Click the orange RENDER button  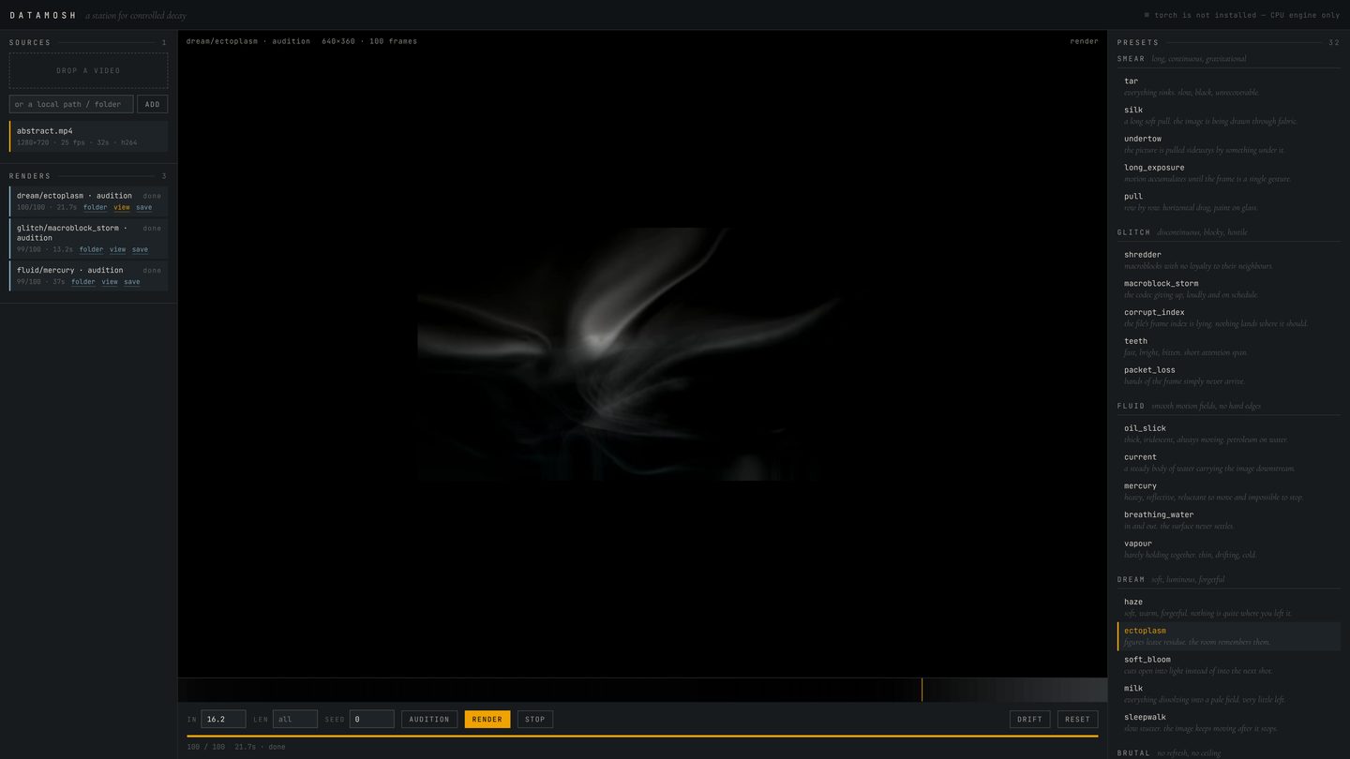click(x=487, y=719)
